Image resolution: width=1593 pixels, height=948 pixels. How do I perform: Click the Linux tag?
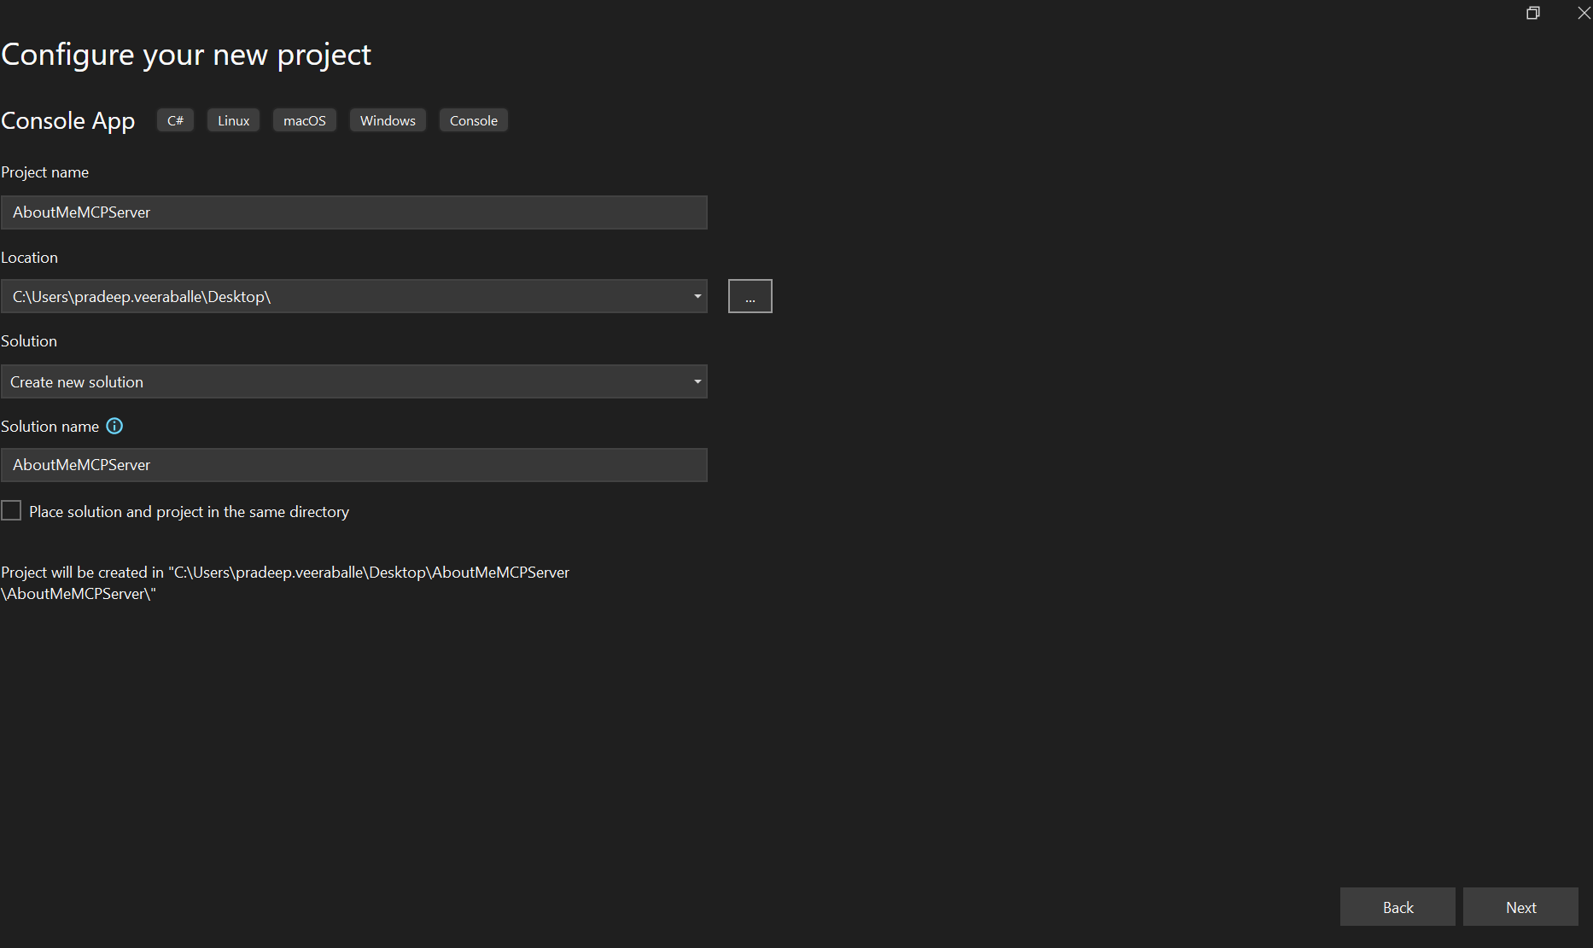(233, 120)
